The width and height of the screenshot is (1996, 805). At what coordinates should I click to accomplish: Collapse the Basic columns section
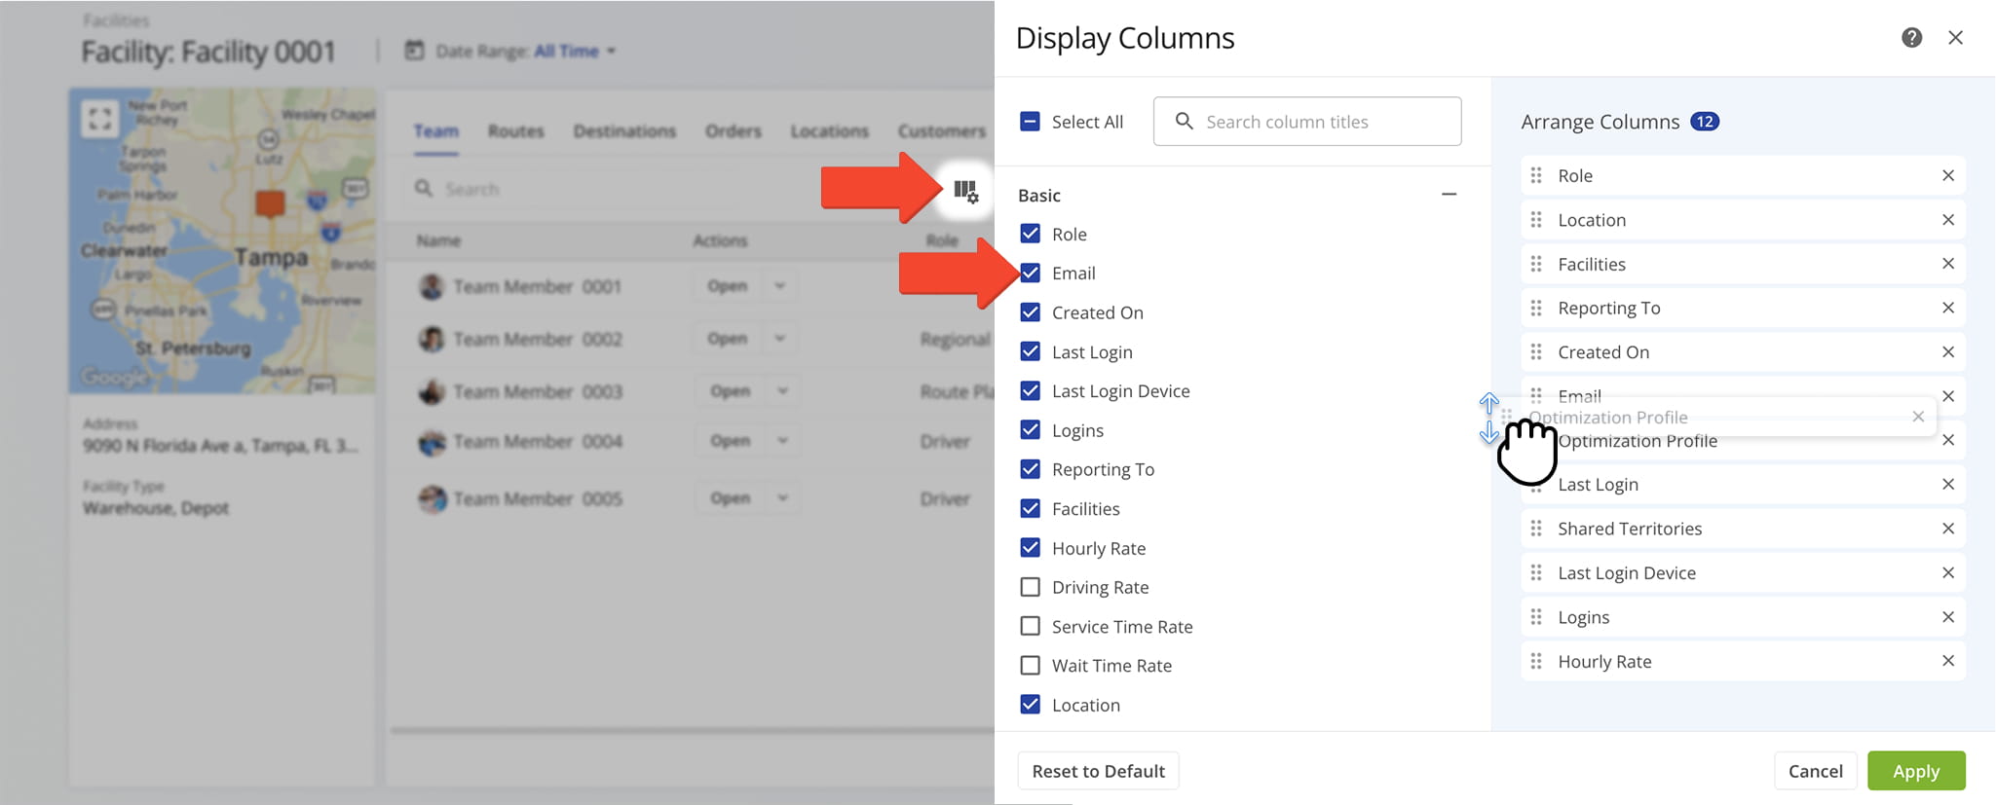(x=1449, y=195)
